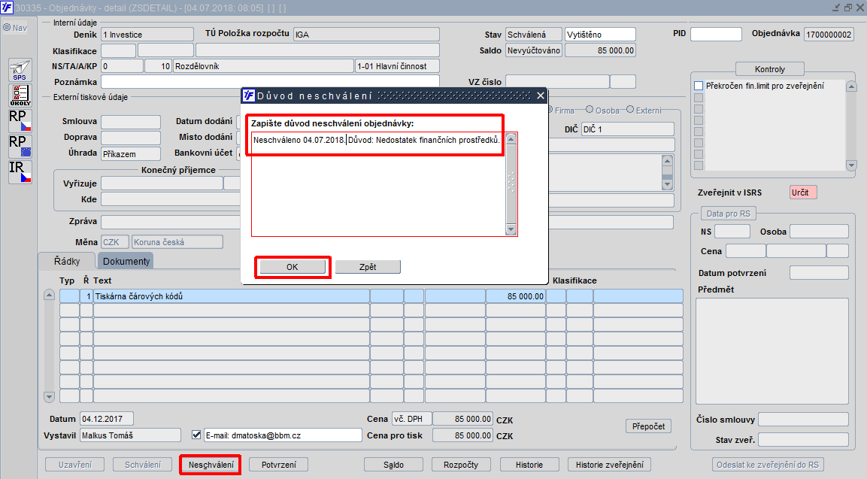This screenshot has width=867, height=479.
Task: Click down arrow of Kontroly list scrollbar
Action: [851, 165]
